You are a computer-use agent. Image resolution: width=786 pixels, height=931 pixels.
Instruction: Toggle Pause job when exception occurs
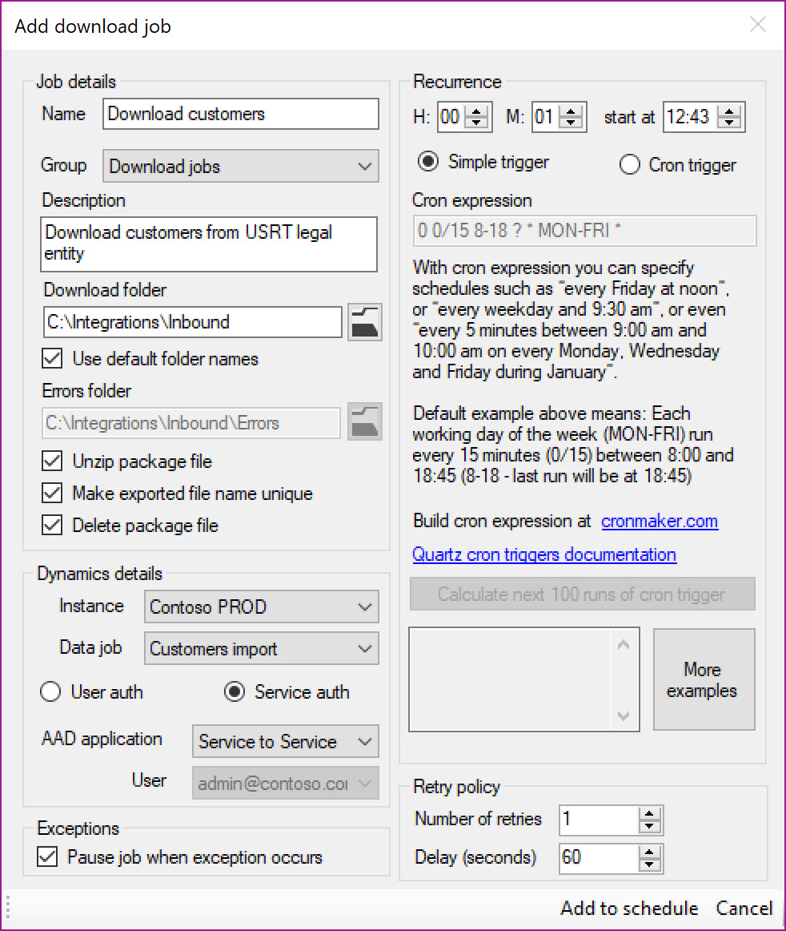click(x=48, y=857)
